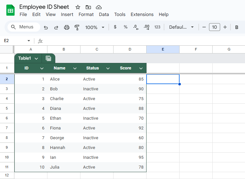
Task: Select George's Inactive status cell
Action: click(97, 138)
